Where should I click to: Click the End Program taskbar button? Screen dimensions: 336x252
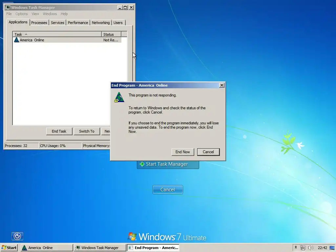click(x=153, y=248)
